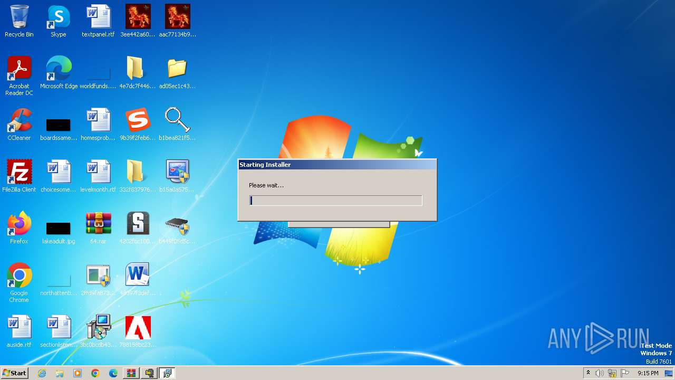Select the 2ffd9fa873 picture shield icon
The height and width of the screenshot is (380, 675).
(98, 280)
